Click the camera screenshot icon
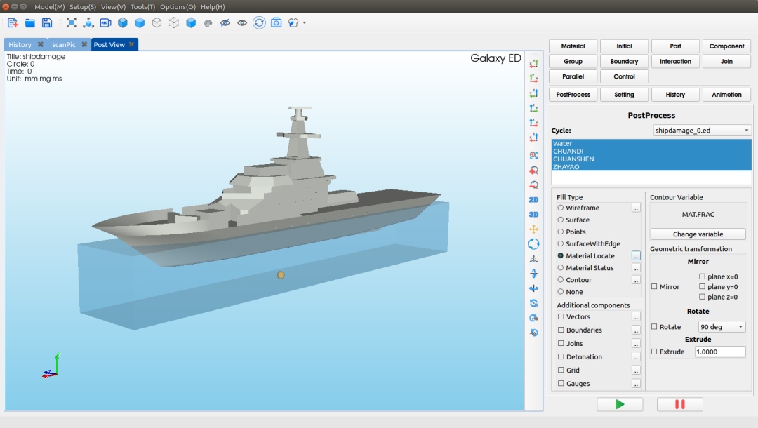Viewport: 758px width, 428px height. [277, 22]
